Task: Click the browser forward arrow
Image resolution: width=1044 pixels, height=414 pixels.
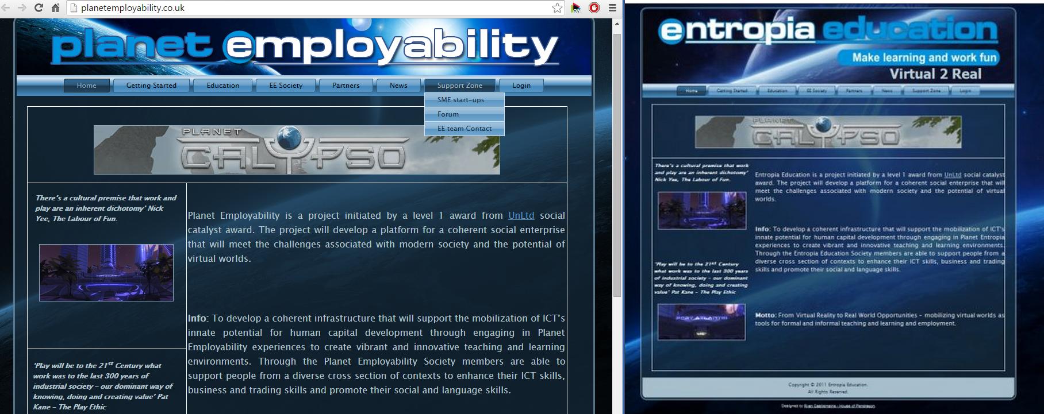Action: 22,7
